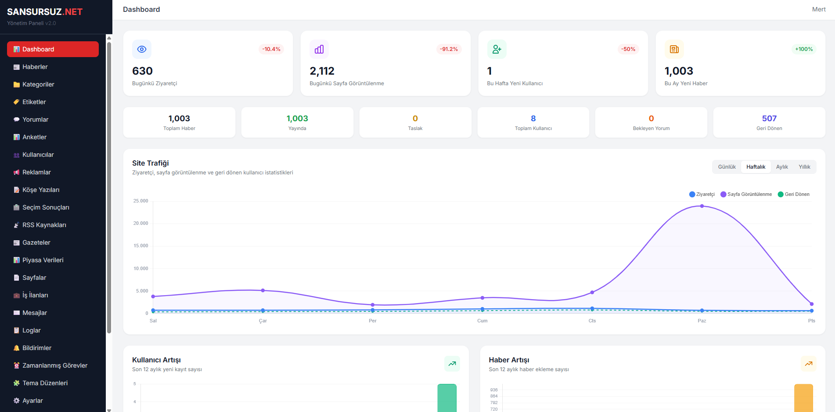The image size is (835, 412).
Task: Click the sidebar scrollbar down arrow
Action: [x=109, y=410]
